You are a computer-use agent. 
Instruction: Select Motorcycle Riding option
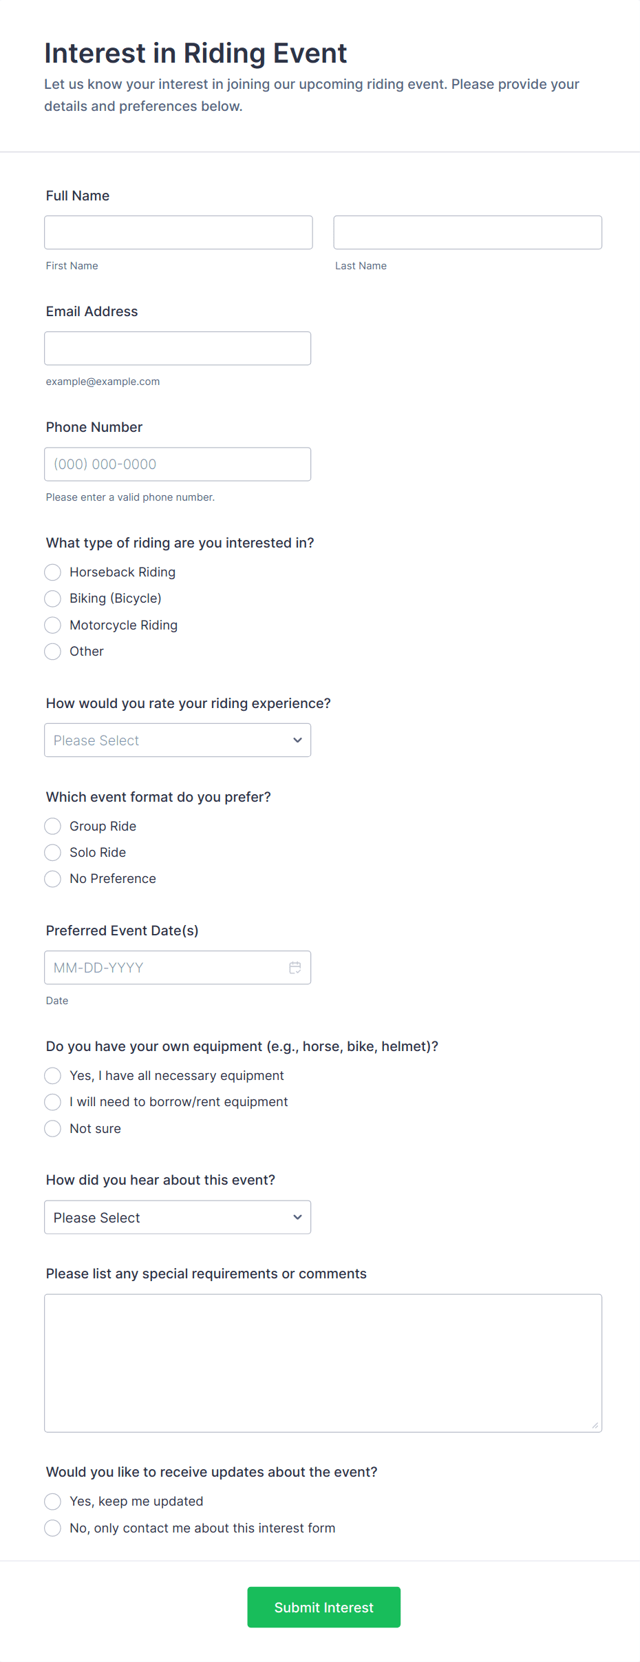[x=53, y=625]
